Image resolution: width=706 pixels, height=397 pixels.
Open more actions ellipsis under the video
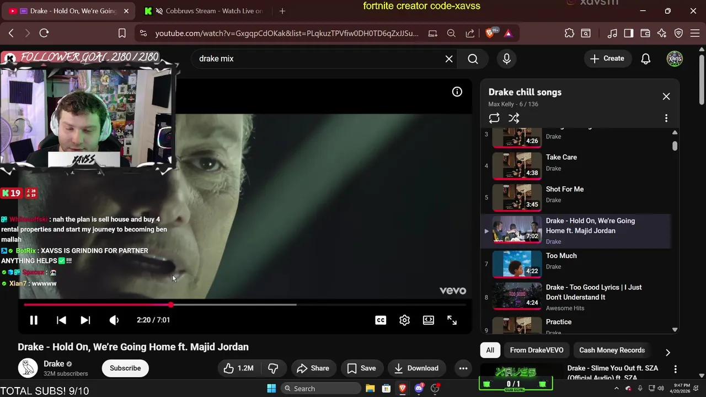point(463,368)
